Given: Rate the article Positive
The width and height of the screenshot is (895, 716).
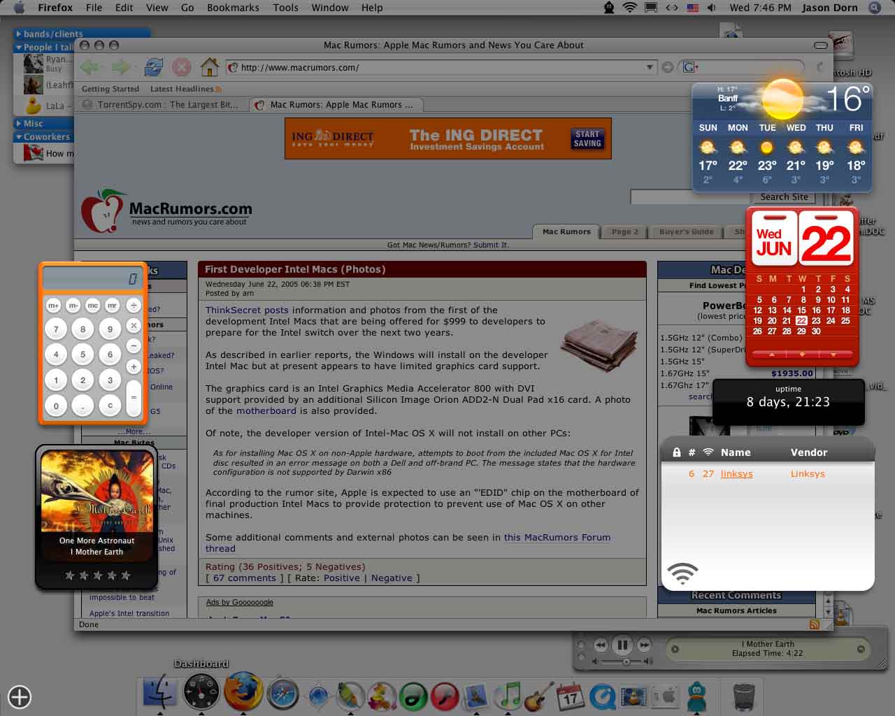Looking at the screenshot, I should 342,578.
